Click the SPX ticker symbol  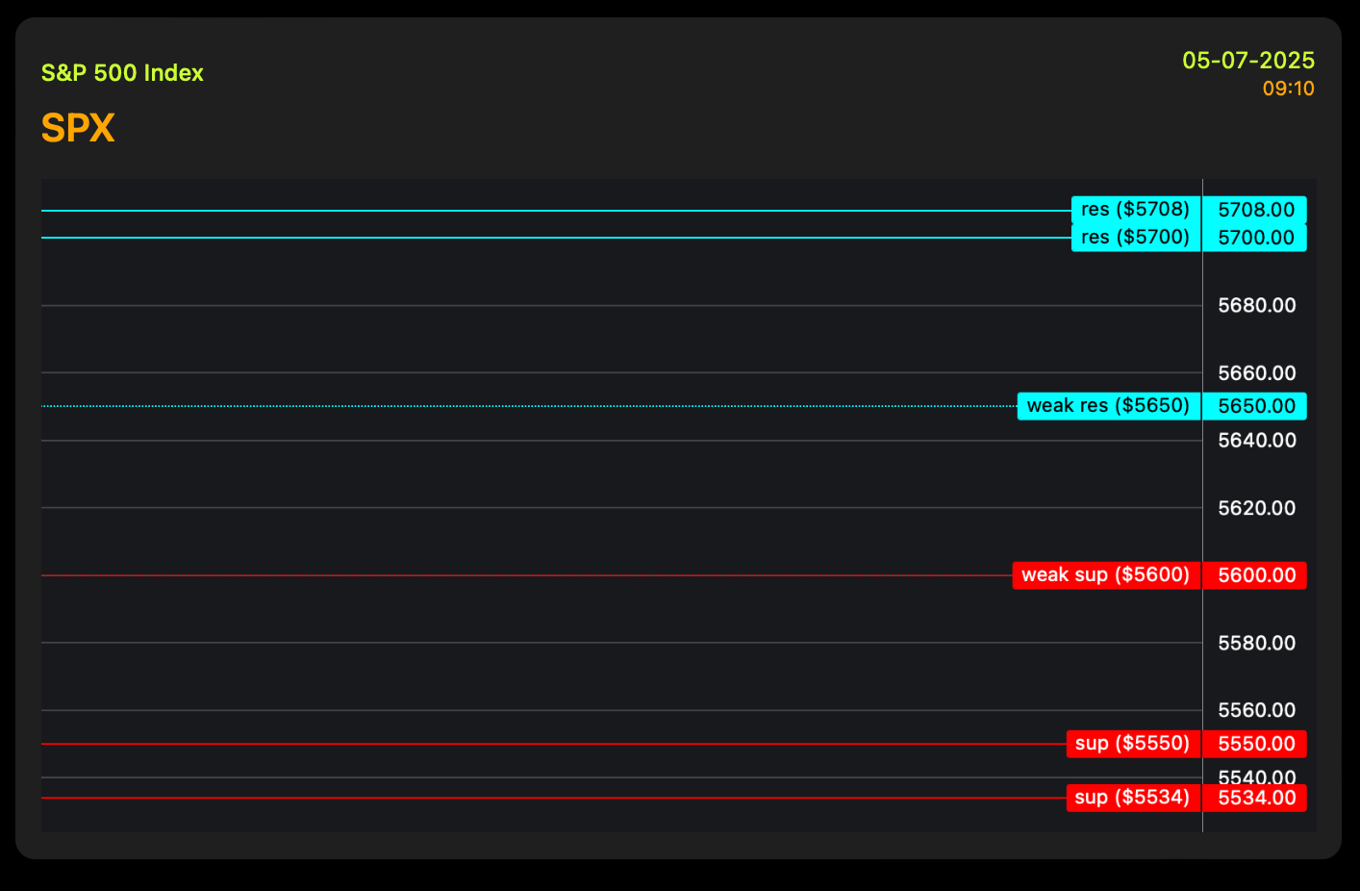[78, 128]
